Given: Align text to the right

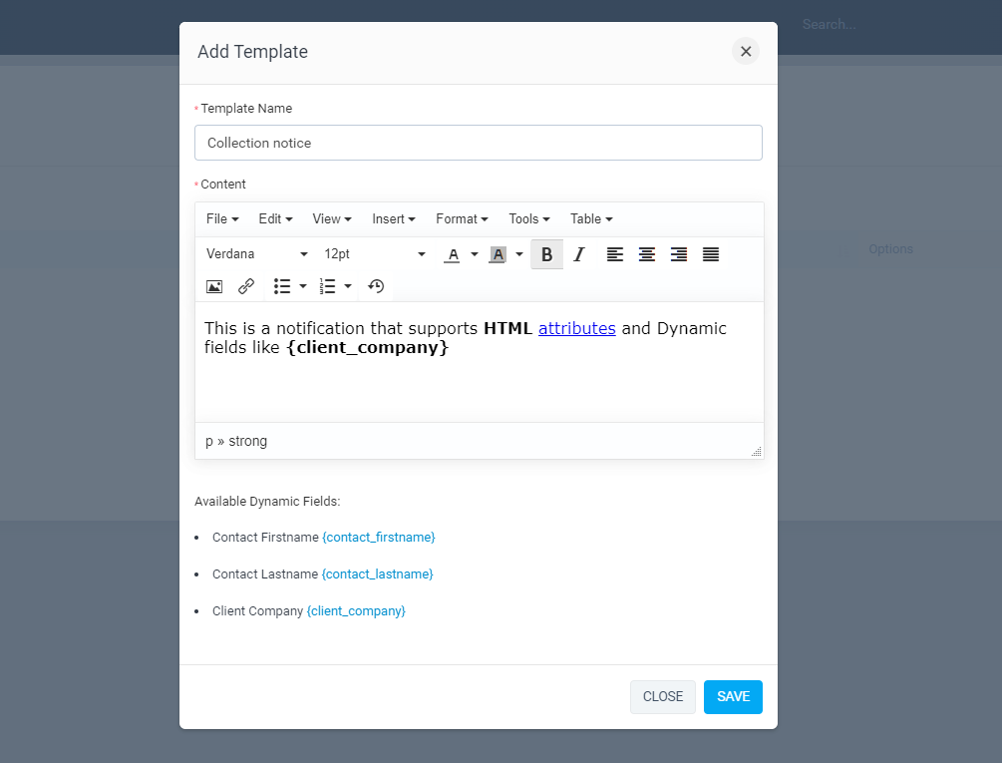Looking at the screenshot, I should point(679,254).
